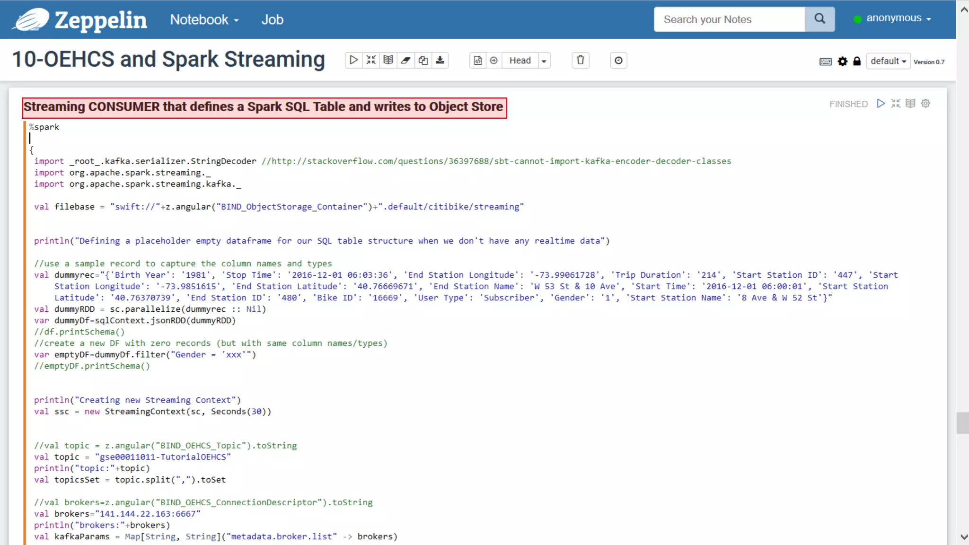This screenshot has height=545, width=969.
Task: Open note permissions lock icon
Action: coord(857,62)
